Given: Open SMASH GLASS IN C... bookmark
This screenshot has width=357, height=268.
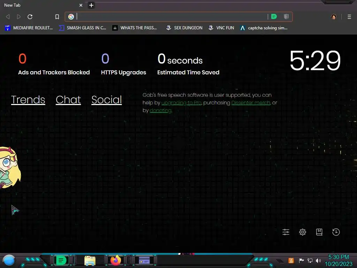Looking at the screenshot, I should pyautogui.click(x=82, y=28).
